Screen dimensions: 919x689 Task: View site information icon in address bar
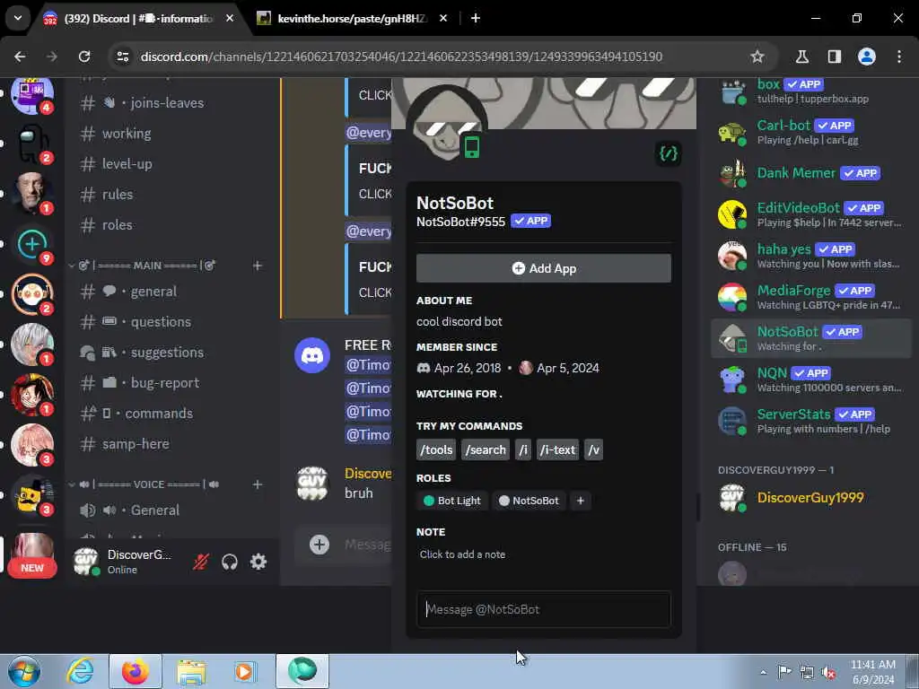point(123,57)
